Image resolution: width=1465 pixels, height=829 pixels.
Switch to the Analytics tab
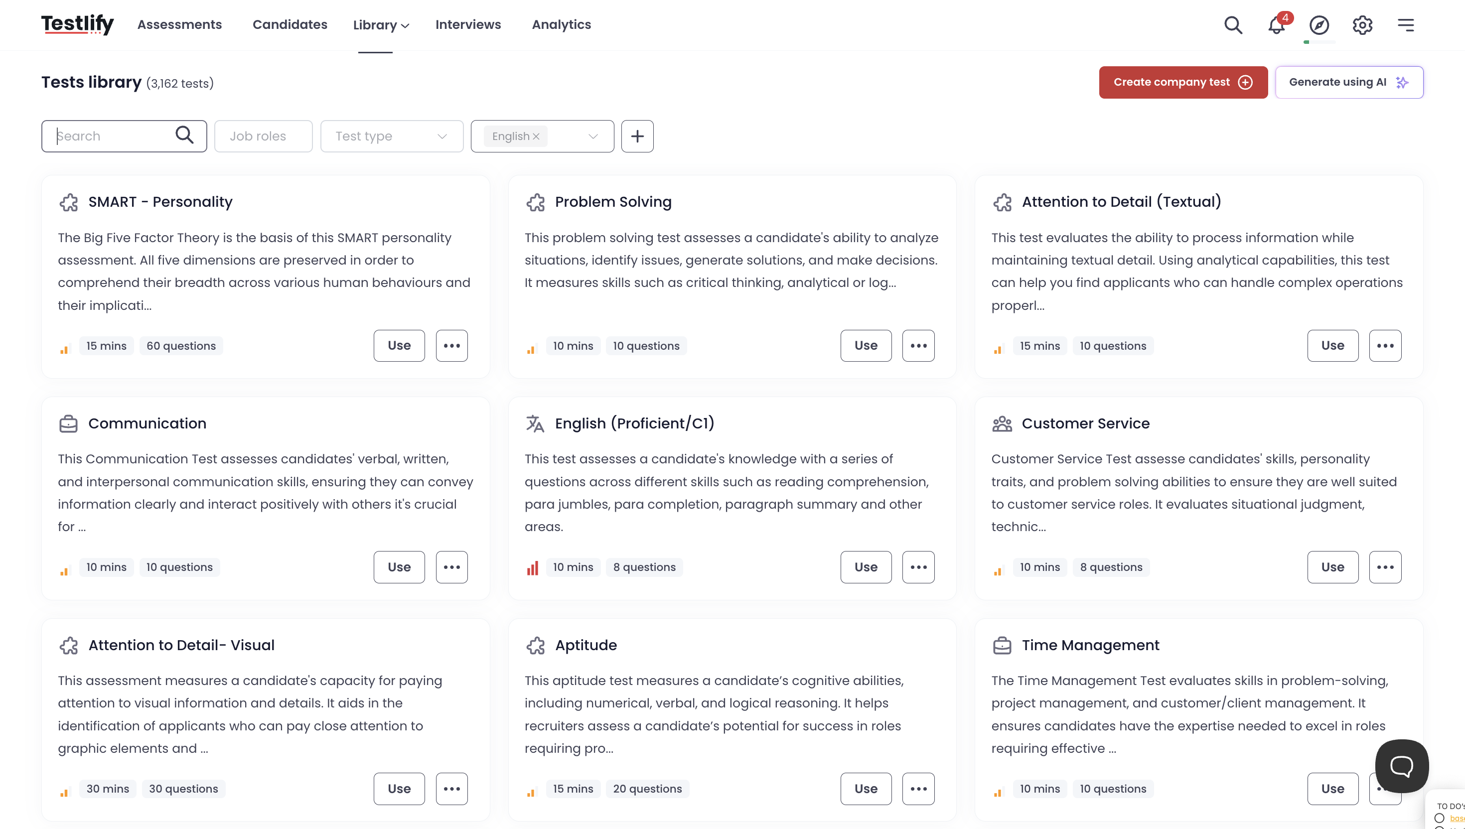pos(561,24)
